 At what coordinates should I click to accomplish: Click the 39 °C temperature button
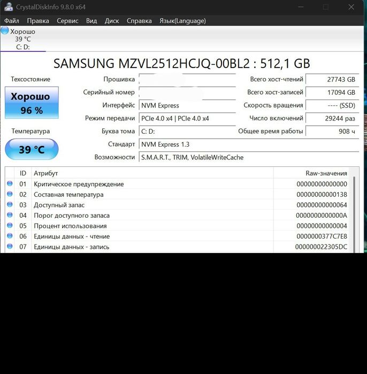[x=32, y=149]
